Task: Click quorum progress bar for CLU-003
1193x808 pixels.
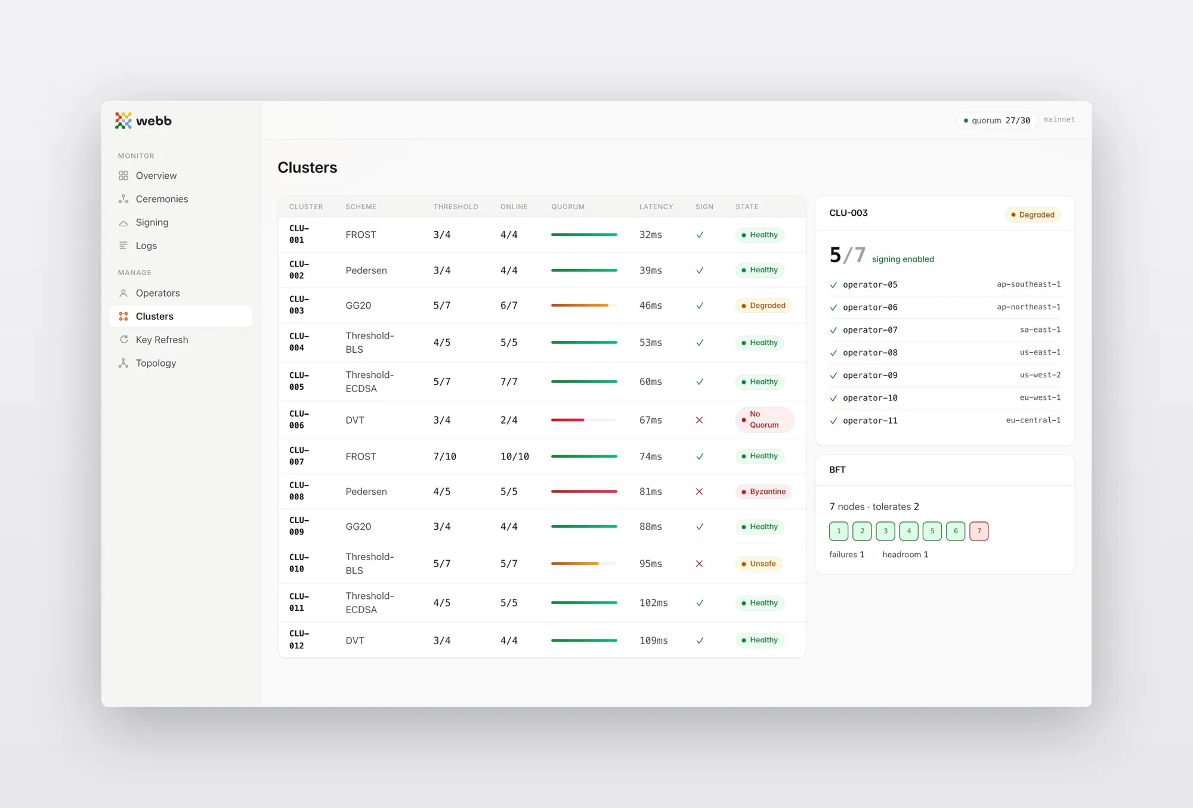Action: tap(584, 306)
